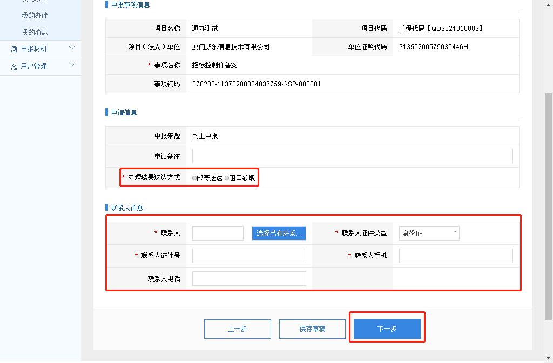Screen dimensions: 553x363
Task: Proceed with the 下一步 button
Action: [x=387, y=329]
